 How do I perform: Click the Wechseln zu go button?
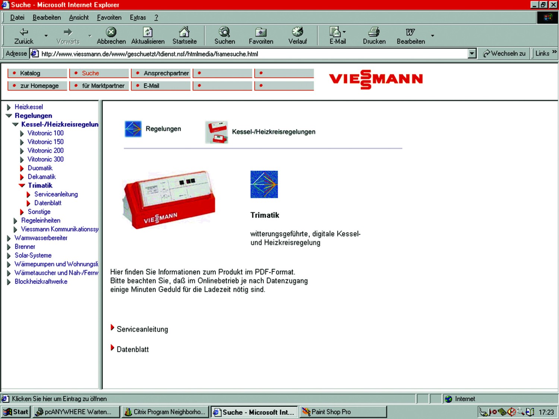tap(504, 54)
